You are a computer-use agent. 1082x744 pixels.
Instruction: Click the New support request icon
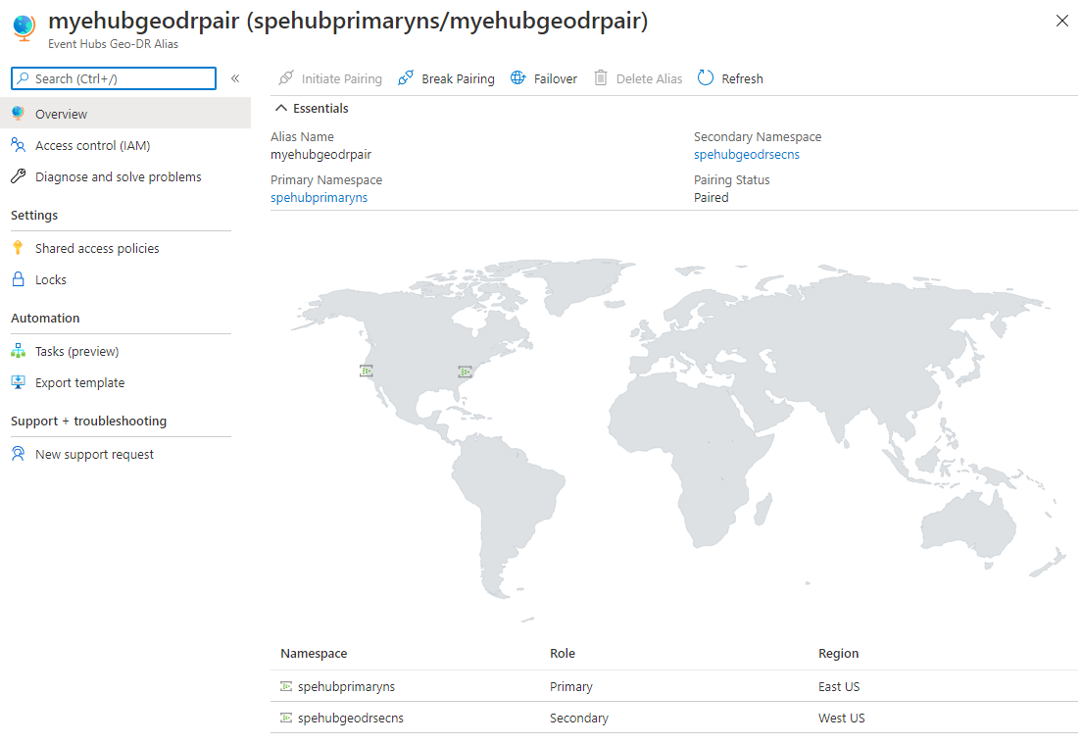point(18,454)
